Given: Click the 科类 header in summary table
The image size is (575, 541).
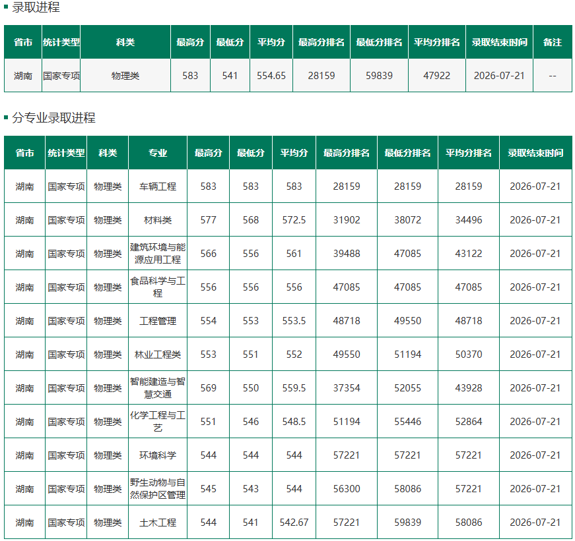Looking at the screenshot, I should tap(125, 42).
